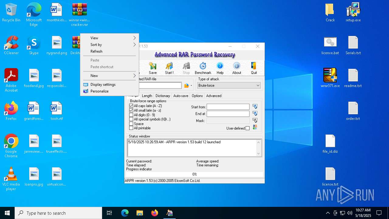Select setup.exe desktop icon
The height and width of the screenshot is (219, 389).
coord(353,13)
